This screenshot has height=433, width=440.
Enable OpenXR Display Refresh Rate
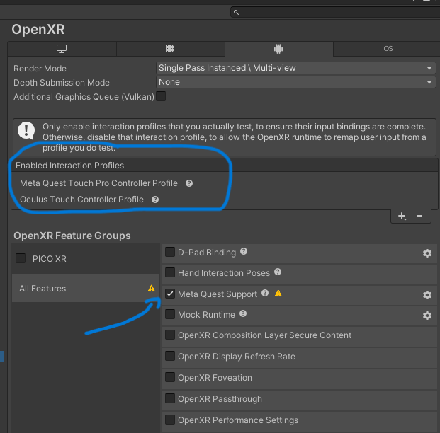click(x=170, y=356)
